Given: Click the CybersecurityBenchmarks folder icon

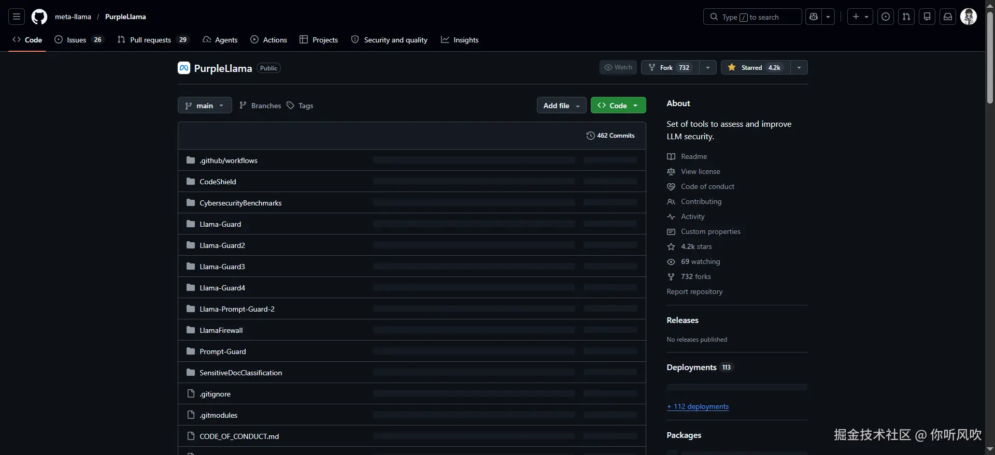Looking at the screenshot, I should (x=191, y=202).
